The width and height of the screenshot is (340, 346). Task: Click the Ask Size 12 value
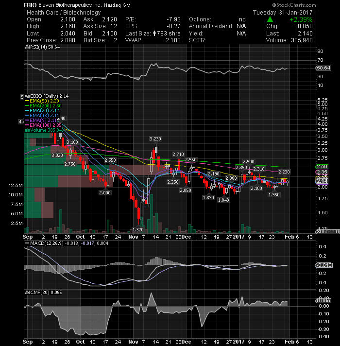[114, 26]
